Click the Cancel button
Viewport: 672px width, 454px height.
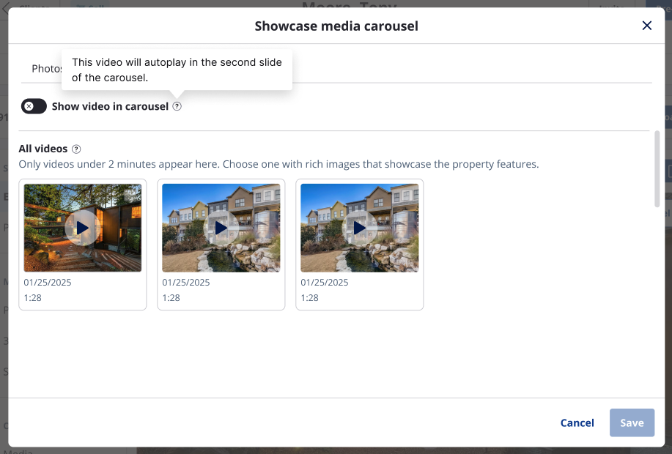tap(577, 423)
